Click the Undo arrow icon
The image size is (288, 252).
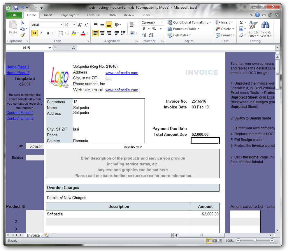click(x=23, y=8)
